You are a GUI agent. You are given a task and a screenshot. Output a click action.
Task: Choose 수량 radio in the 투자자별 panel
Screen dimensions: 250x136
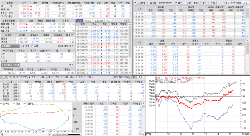35,46
